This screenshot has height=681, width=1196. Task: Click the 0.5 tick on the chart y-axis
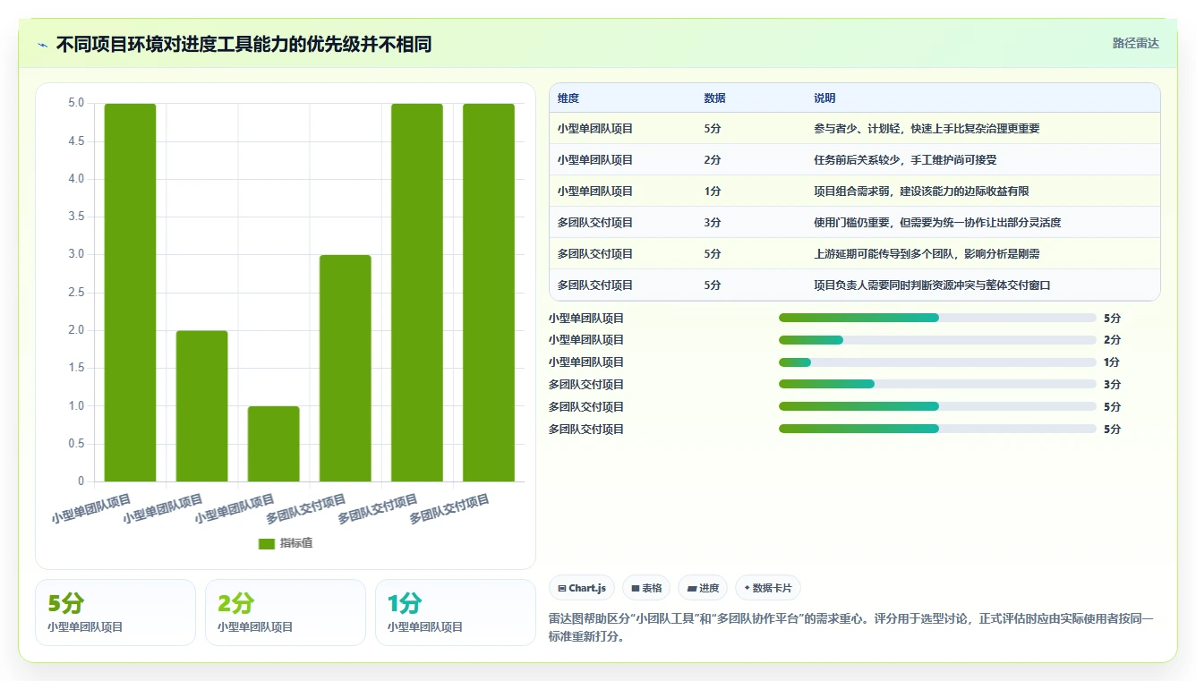(x=76, y=444)
